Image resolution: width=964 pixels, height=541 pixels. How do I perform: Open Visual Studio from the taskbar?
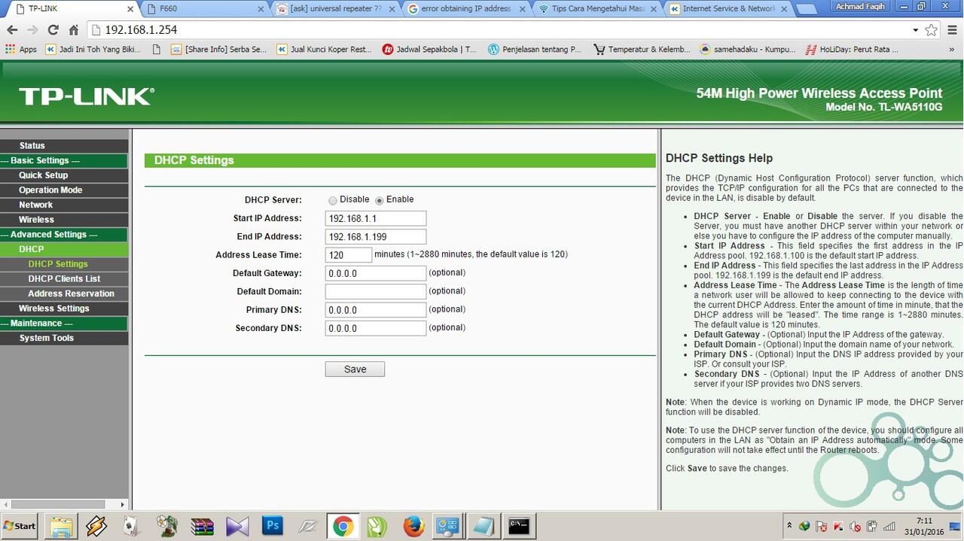[x=237, y=526]
